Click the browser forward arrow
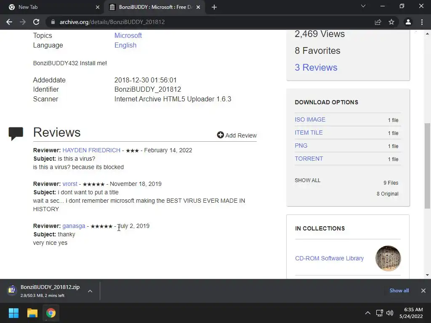The image size is (431, 323). (x=23, y=22)
